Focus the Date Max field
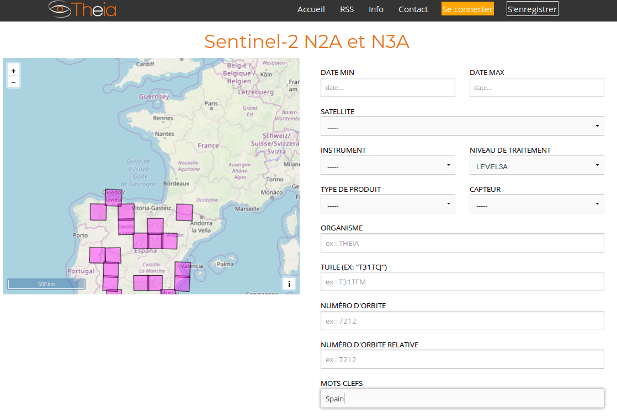Viewport: 617px width, 419px height. 536,87
